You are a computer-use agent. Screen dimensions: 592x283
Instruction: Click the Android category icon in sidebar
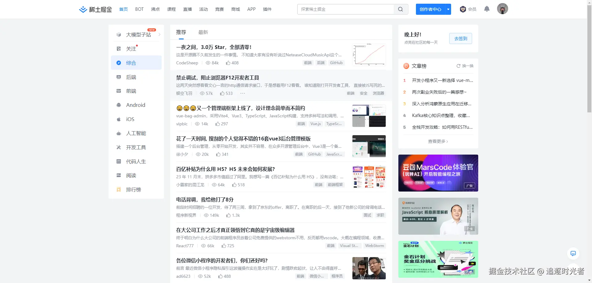119,105
